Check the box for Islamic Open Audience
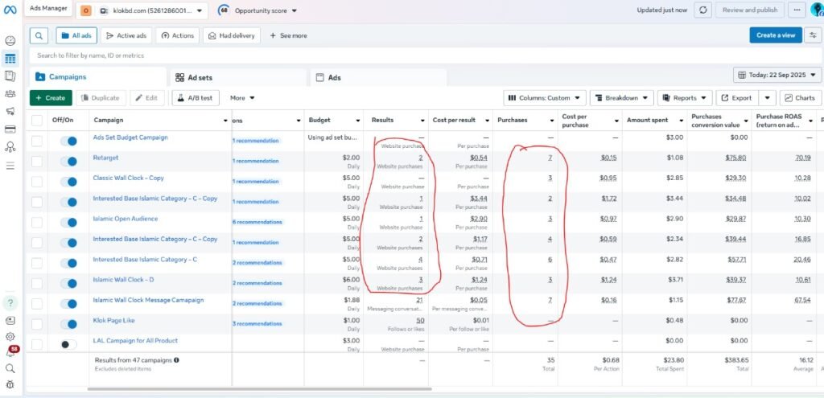Screen dimensions: 824x398 pos(37,223)
